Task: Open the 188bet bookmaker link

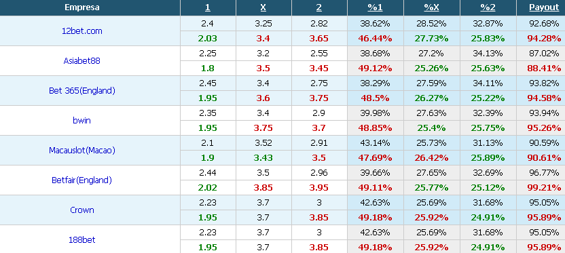Action: point(82,240)
